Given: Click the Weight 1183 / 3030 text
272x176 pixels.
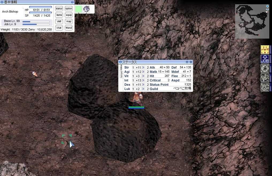Looking at the screenshot, I should (14, 29).
